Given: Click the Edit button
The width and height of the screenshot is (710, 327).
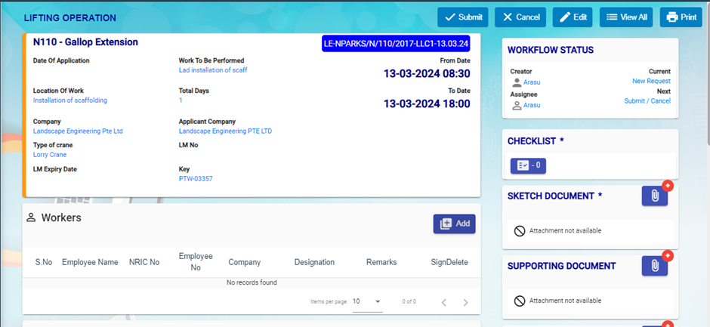Looking at the screenshot, I should (x=572, y=17).
